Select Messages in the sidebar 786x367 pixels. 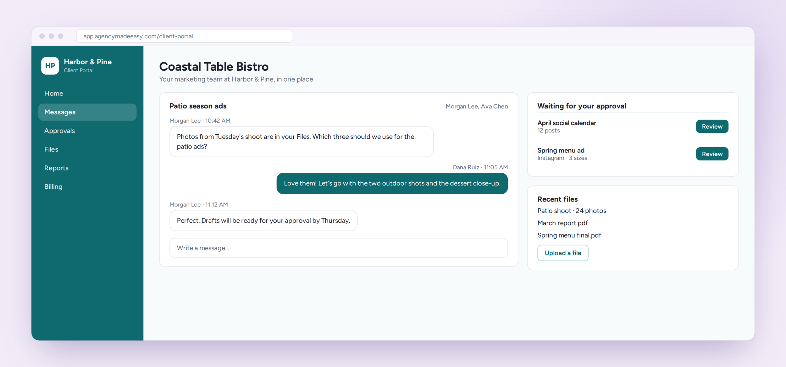87,112
